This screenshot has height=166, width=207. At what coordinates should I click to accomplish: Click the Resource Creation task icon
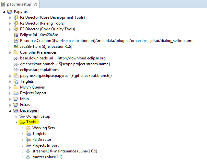(x=16, y=41)
